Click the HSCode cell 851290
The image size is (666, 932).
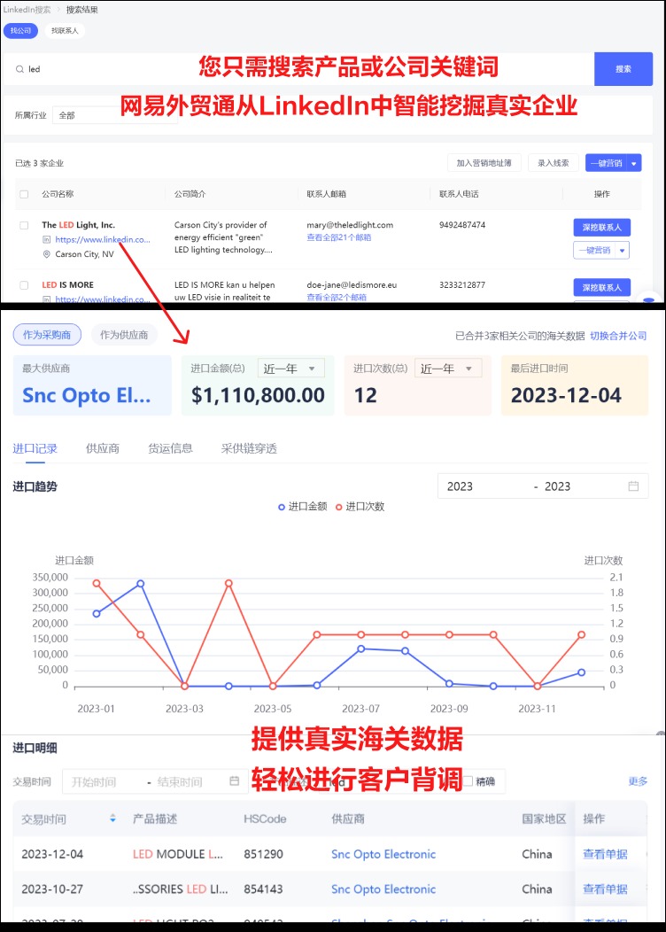coord(263,854)
